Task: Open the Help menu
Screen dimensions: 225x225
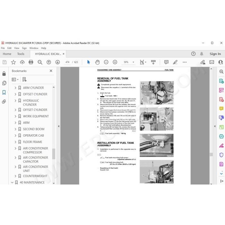Action: [43, 48]
